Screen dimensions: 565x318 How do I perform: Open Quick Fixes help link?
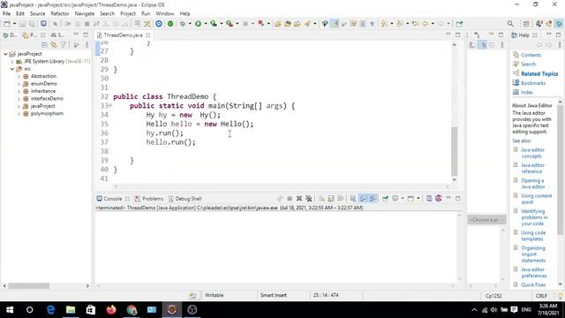pyautogui.click(x=533, y=284)
